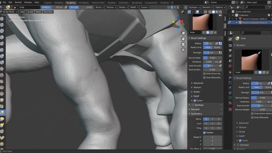Switch to Shading workspace tab

click(111, 3)
